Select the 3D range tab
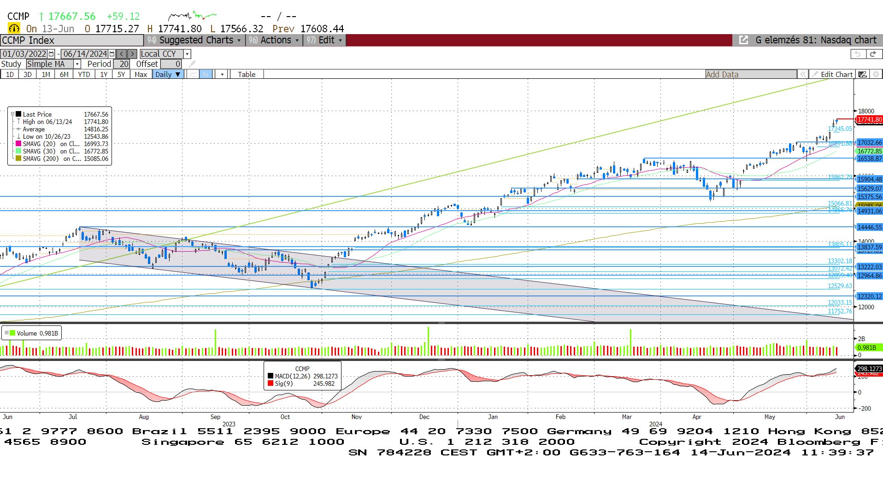This screenshot has width=883, height=478. point(27,74)
